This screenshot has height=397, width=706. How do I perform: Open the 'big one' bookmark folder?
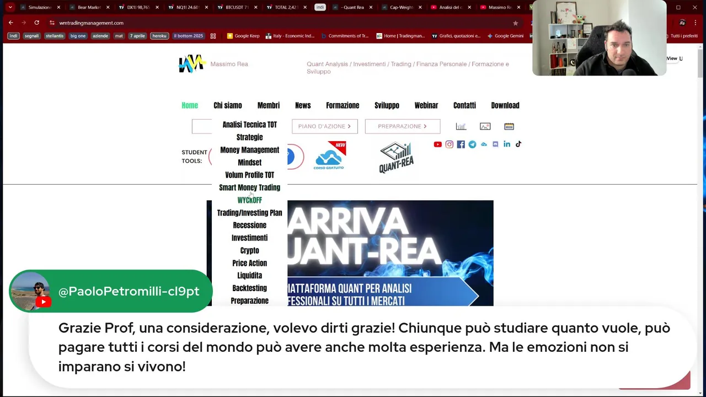pos(78,36)
